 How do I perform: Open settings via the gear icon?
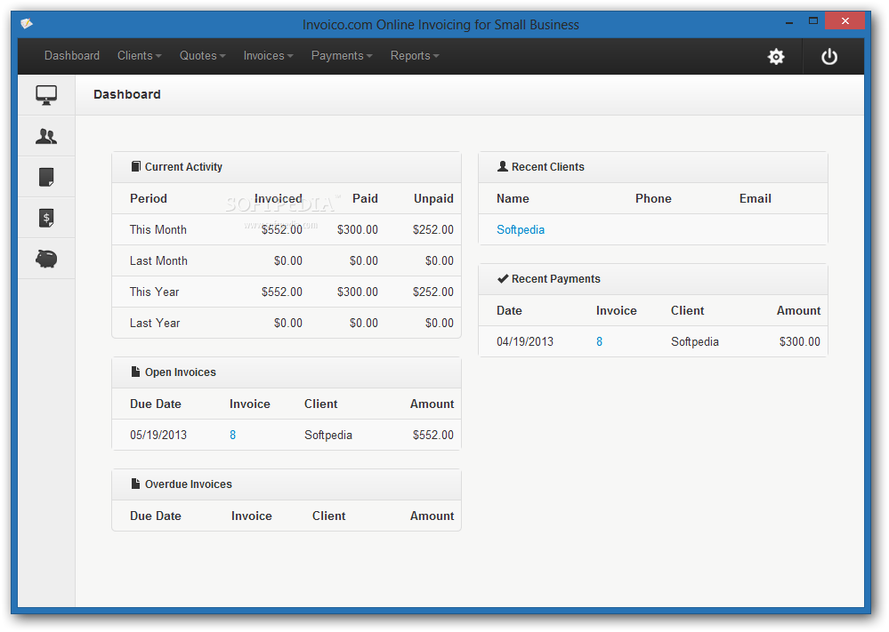pyautogui.click(x=776, y=56)
